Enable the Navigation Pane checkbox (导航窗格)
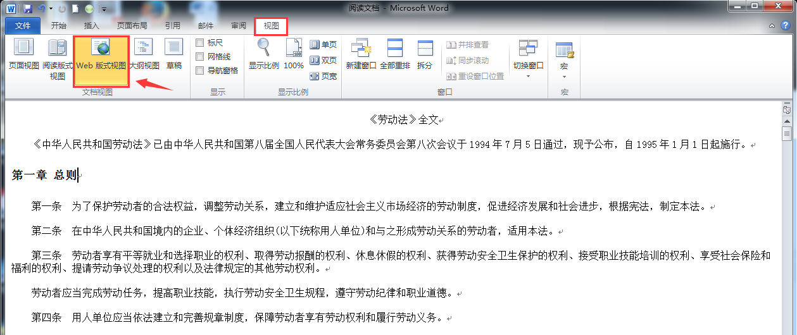Image resolution: width=797 pixels, height=335 pixels. pyautogui.click(x=200, y=71)
